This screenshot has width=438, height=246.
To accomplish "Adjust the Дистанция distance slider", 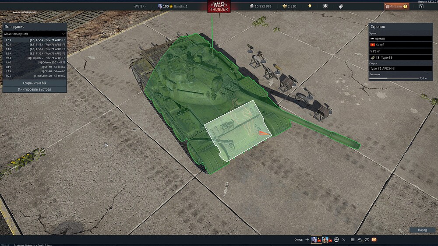I will [x=394, y=78].
